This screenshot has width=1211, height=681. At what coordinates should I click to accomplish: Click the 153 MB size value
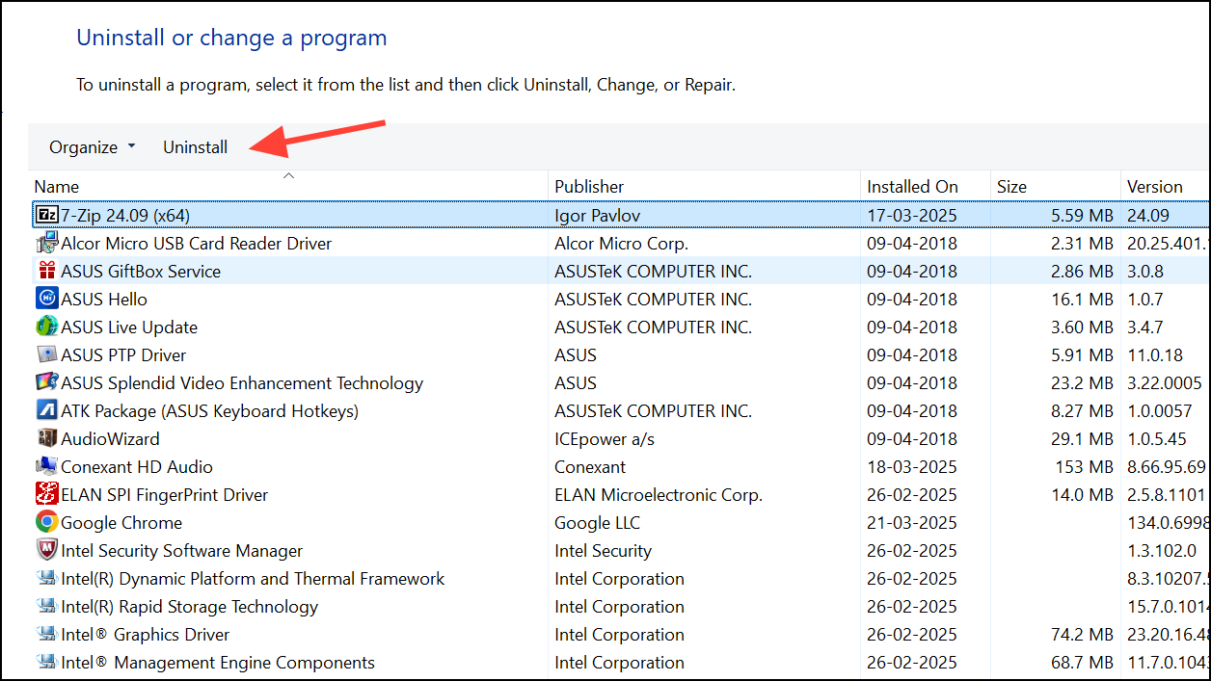coord(1085,467)
